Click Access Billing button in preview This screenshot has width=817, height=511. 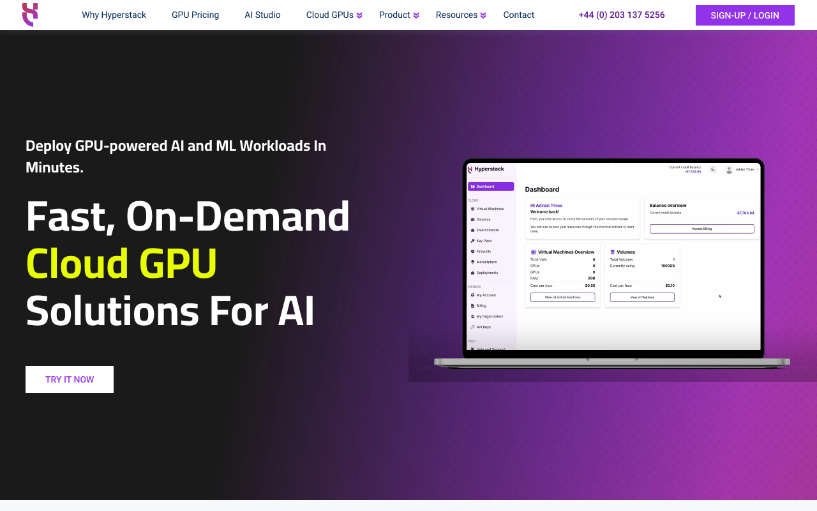[x=702, y=229]
